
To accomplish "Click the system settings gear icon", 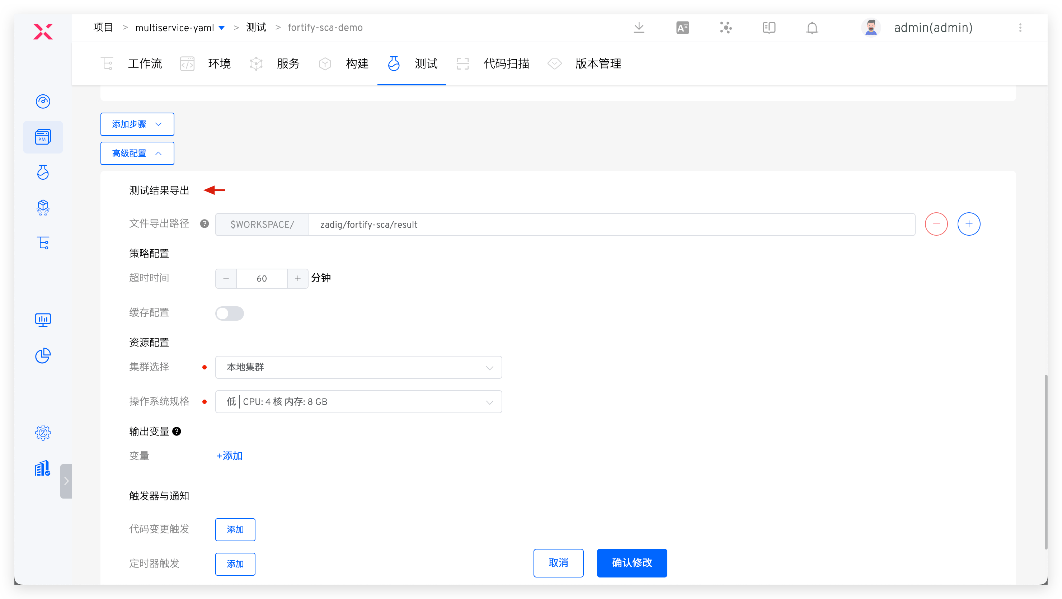I will [43, 433].
